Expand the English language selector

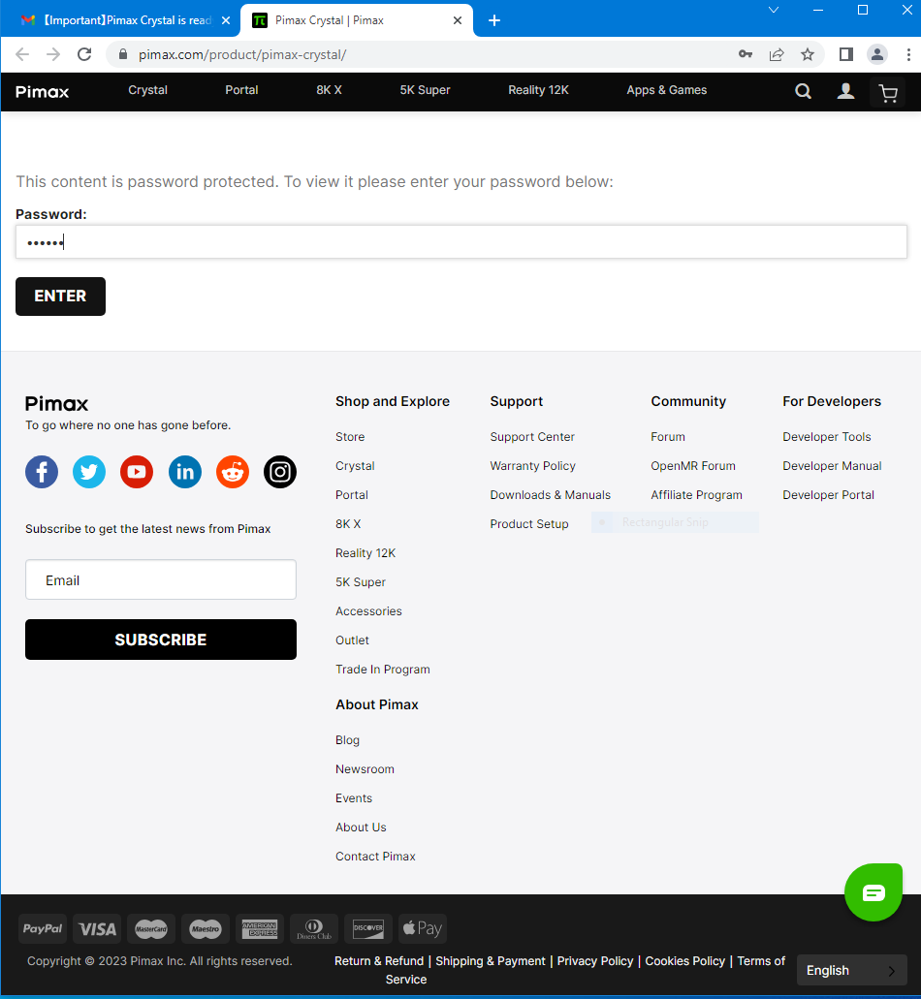pos(851,970)
